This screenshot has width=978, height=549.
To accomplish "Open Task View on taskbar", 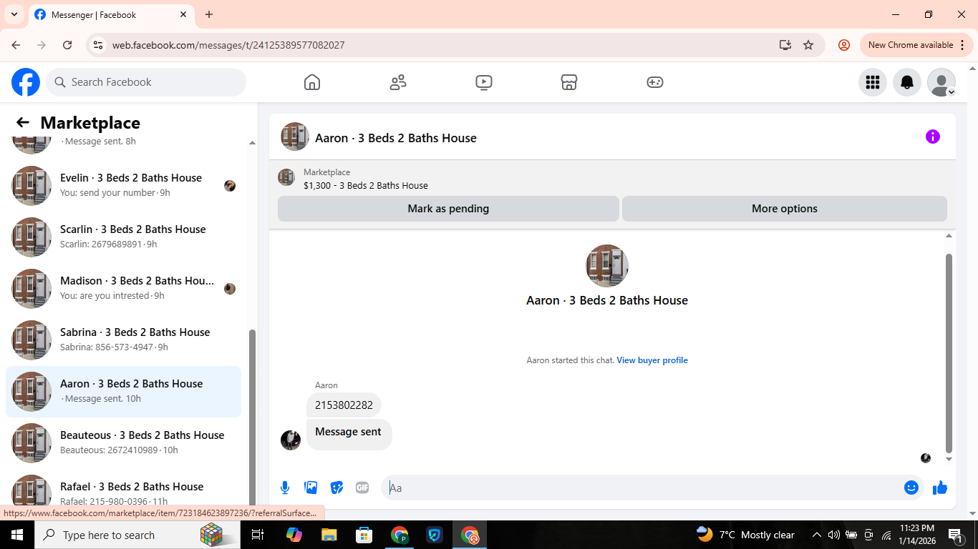I will 258,535.
